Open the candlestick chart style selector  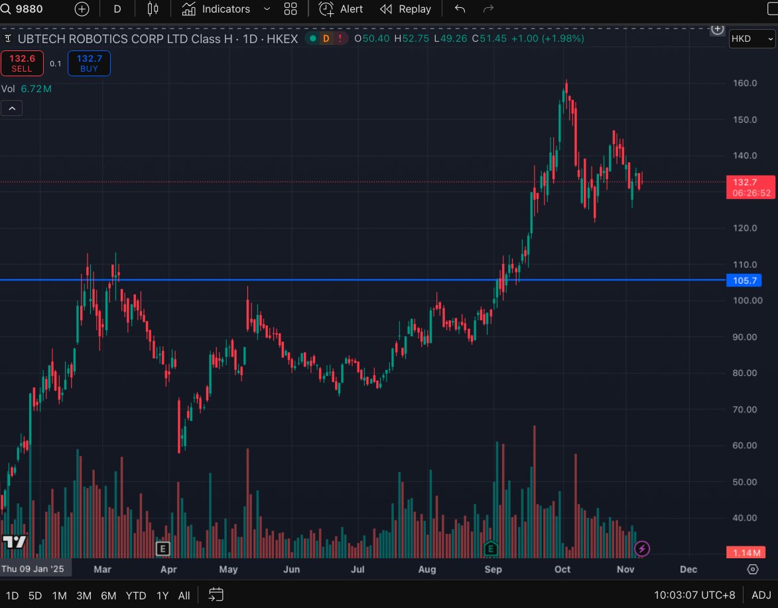[x=153, y=9]
